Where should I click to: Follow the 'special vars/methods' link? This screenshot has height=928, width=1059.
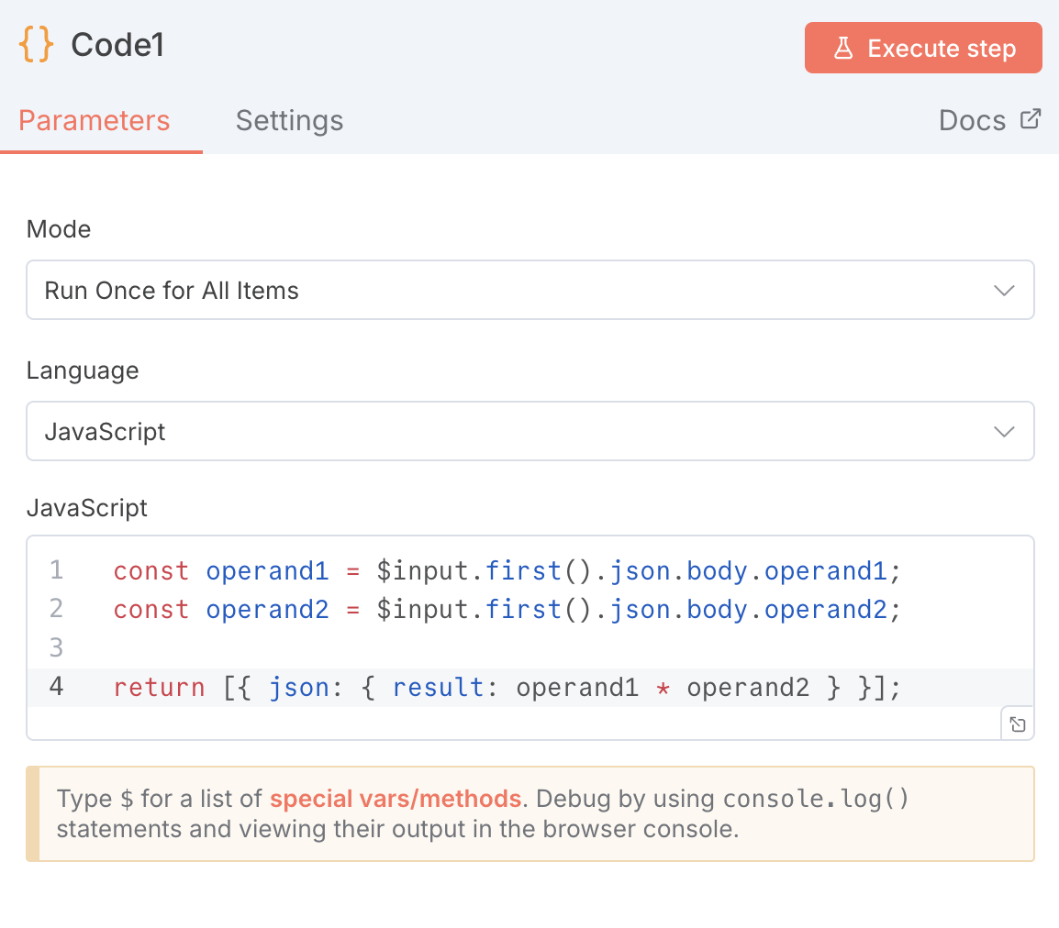[x=395, y=799]
